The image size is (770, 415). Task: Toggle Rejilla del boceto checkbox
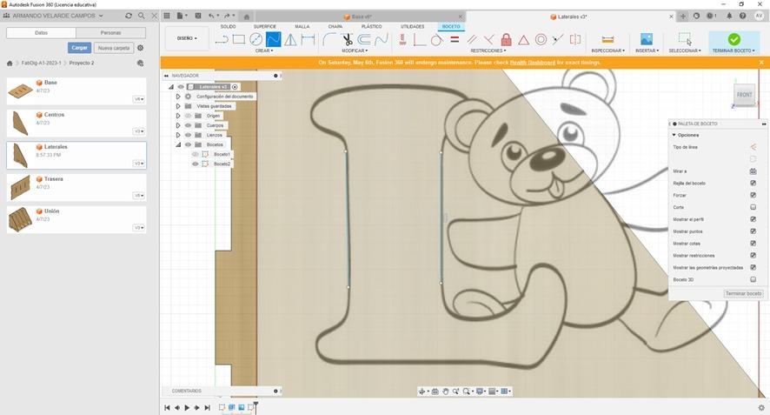(753, 183)
